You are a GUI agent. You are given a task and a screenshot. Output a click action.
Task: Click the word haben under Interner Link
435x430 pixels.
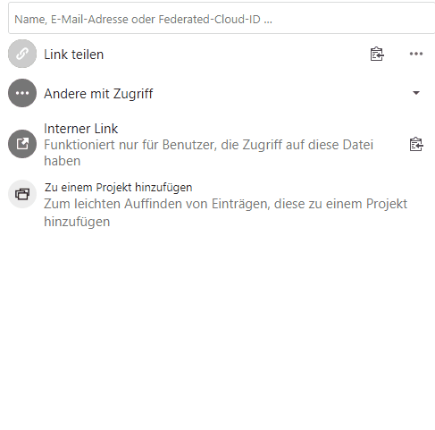pos(63,161)
